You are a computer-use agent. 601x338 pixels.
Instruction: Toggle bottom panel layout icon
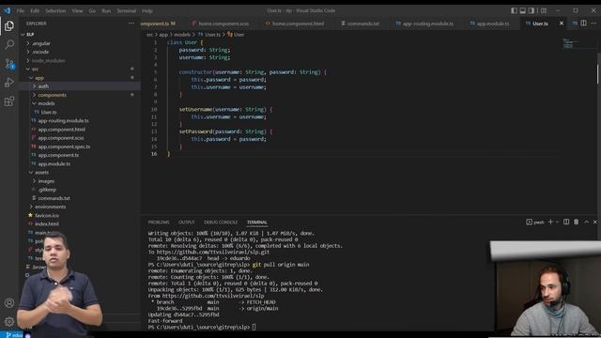pos(522,10)
